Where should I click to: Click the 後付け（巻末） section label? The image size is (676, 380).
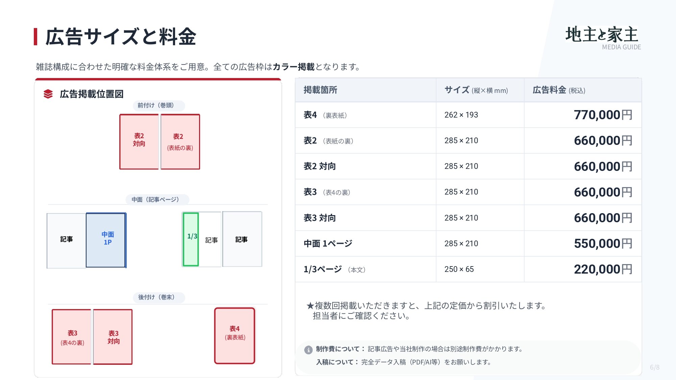(159, 297)
